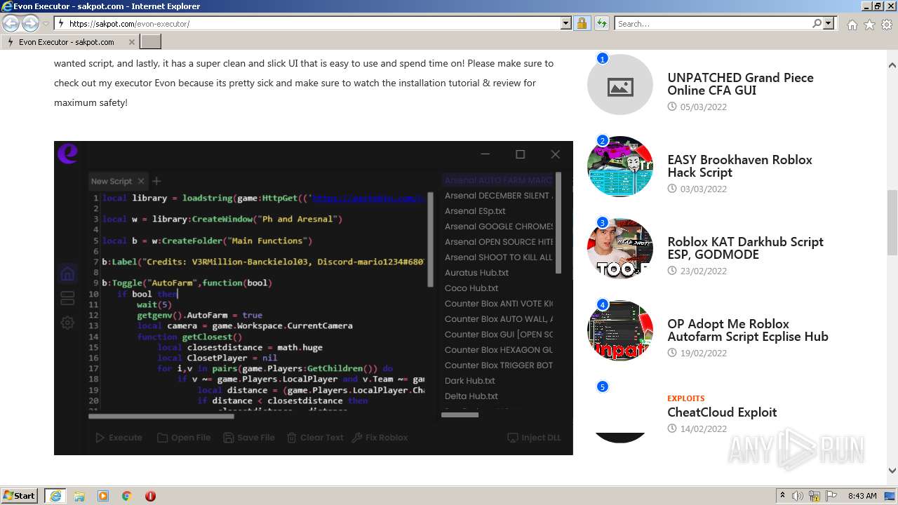Open the Chrome taskbar icon
This screenshot has height=505, width=898.
tap(127, 496)
